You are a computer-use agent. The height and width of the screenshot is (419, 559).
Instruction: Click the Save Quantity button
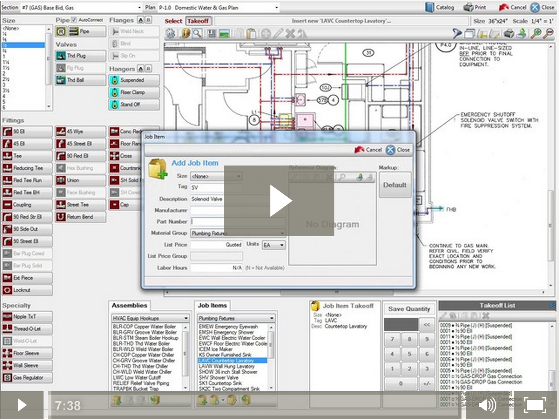point(409,309)
